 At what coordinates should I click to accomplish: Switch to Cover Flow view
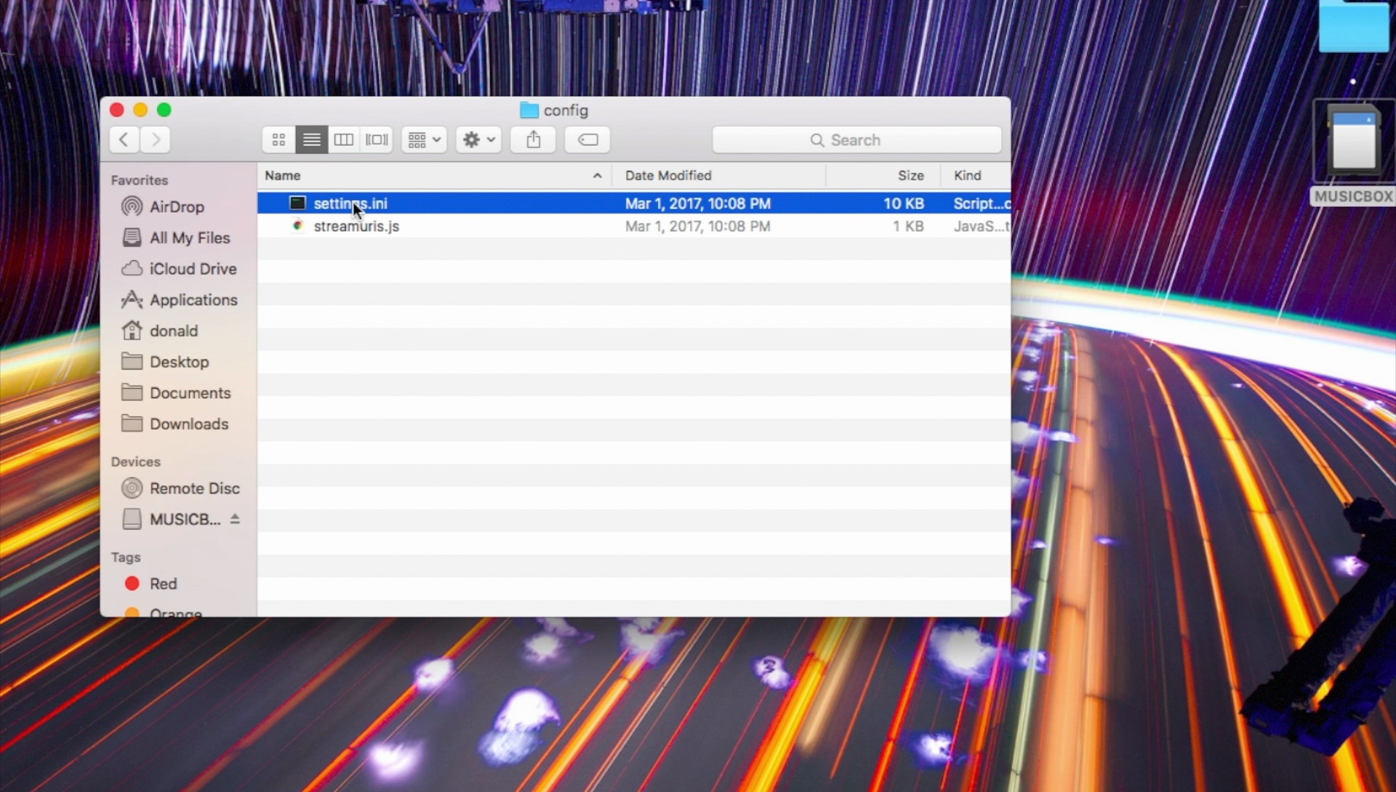click(377, 140)
